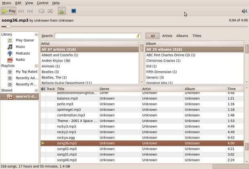This screenshot has width=249, height=169.
Task: Select song42.mp3 track
Action: point(142,149)
